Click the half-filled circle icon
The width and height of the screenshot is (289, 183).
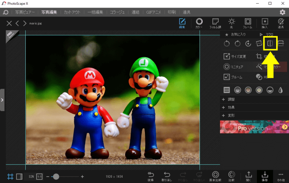[270, 90]
